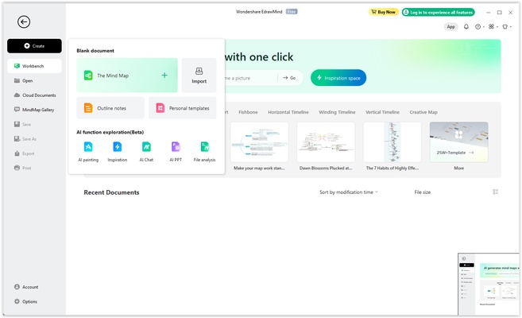Click the App button
The width and height of the screenshot is (522, 318).
[450, 27]
